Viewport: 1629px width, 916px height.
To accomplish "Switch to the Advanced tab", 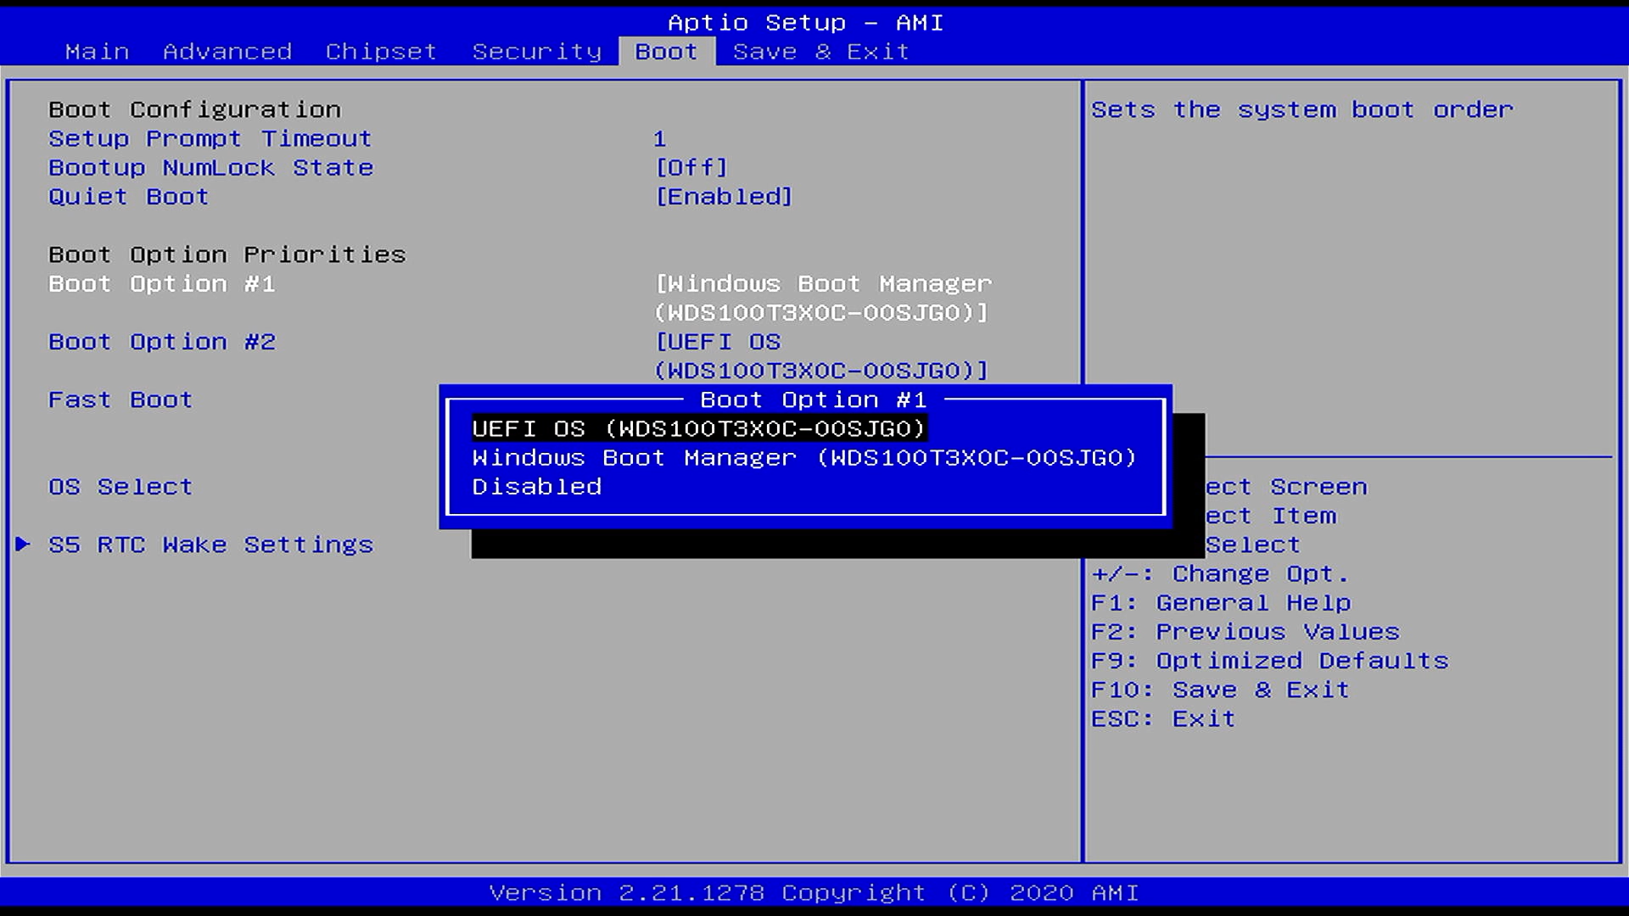I will coord(227,52).
